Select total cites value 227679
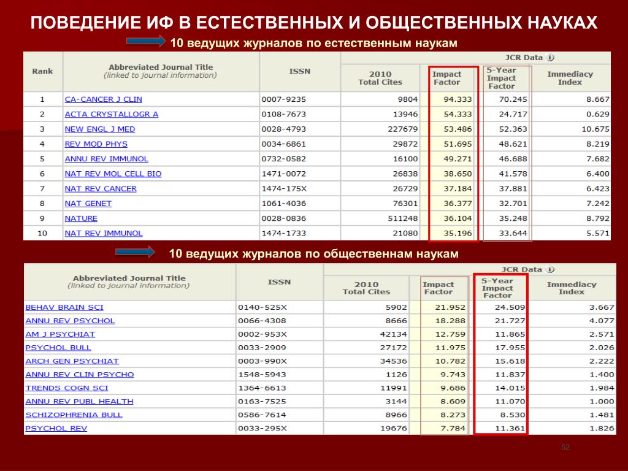Image resolution: width=628 pixels, height=471 pixels. tap(403, 129)
